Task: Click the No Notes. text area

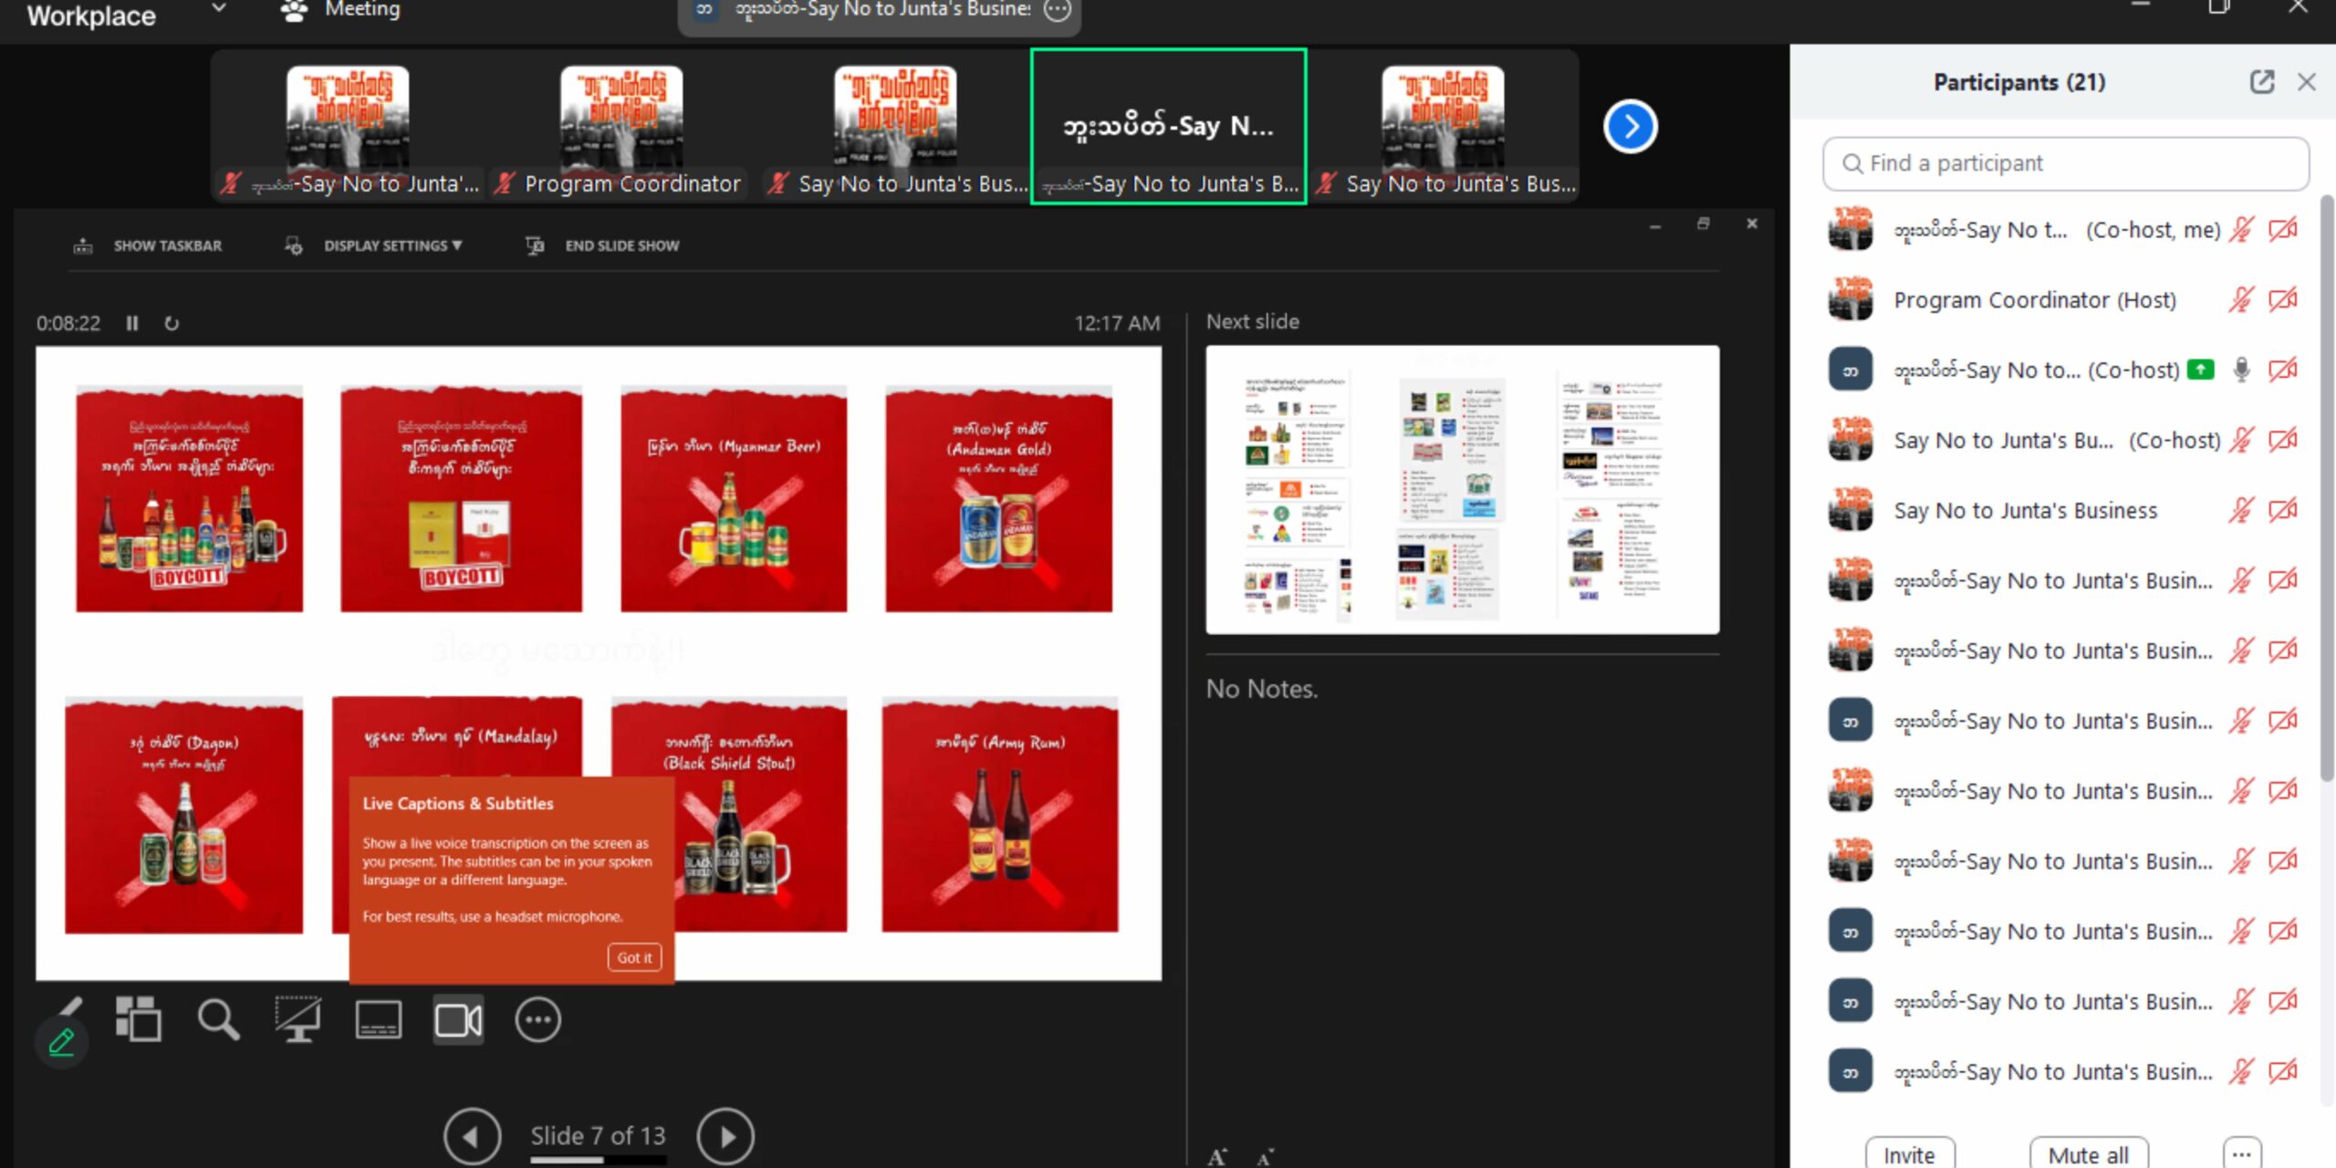Action: click(x=1262, y=689)
